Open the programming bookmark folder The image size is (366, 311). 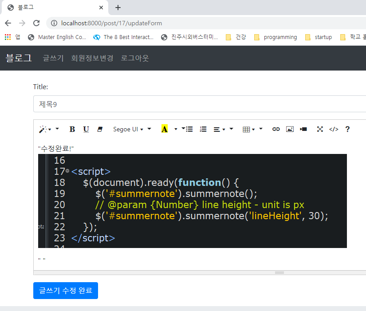coord(275,37)
